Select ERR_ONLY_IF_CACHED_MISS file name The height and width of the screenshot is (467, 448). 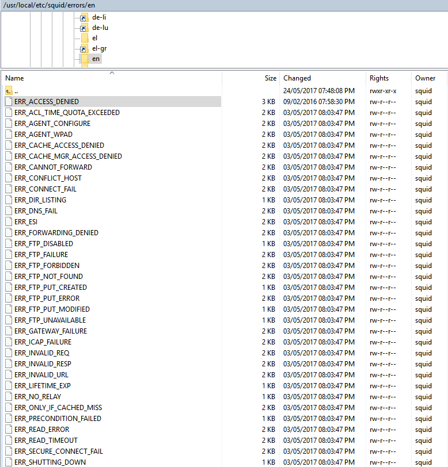coord(58,407)
